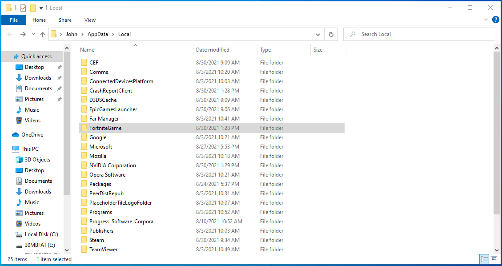Open the File ribbon tab

pos(14,20)
